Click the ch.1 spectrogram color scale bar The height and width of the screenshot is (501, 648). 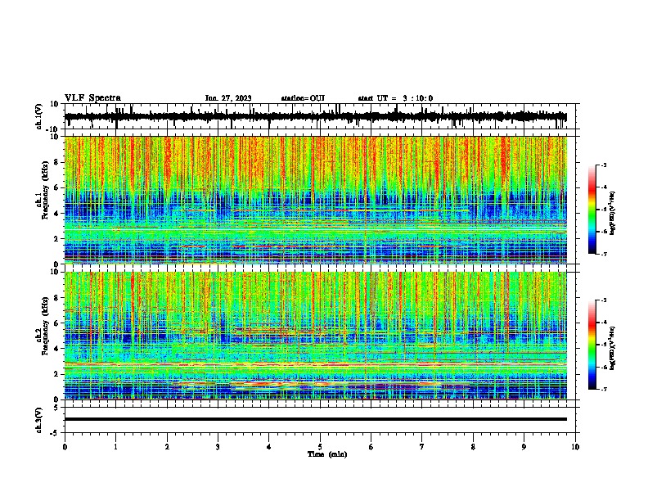tap(592, 210)
